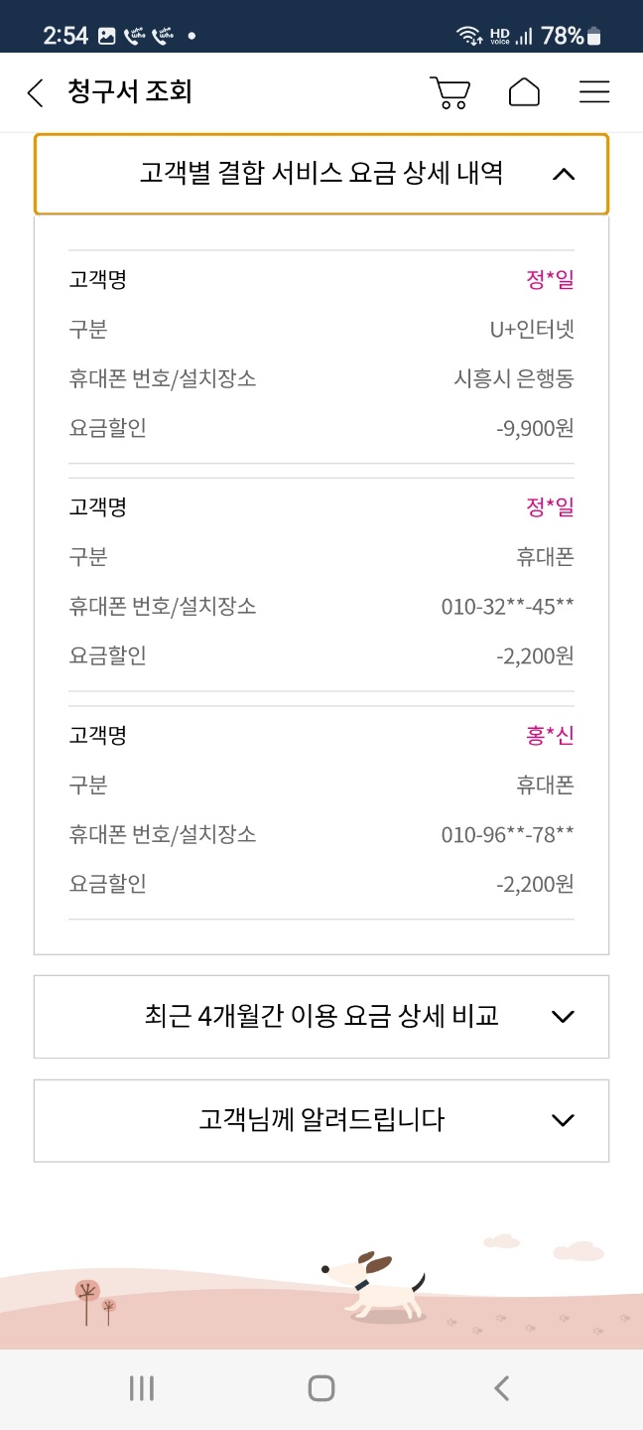
Task: Tap the Wi-Fi status bar icon
Action: pyautogui.click(x=468, y=37)
